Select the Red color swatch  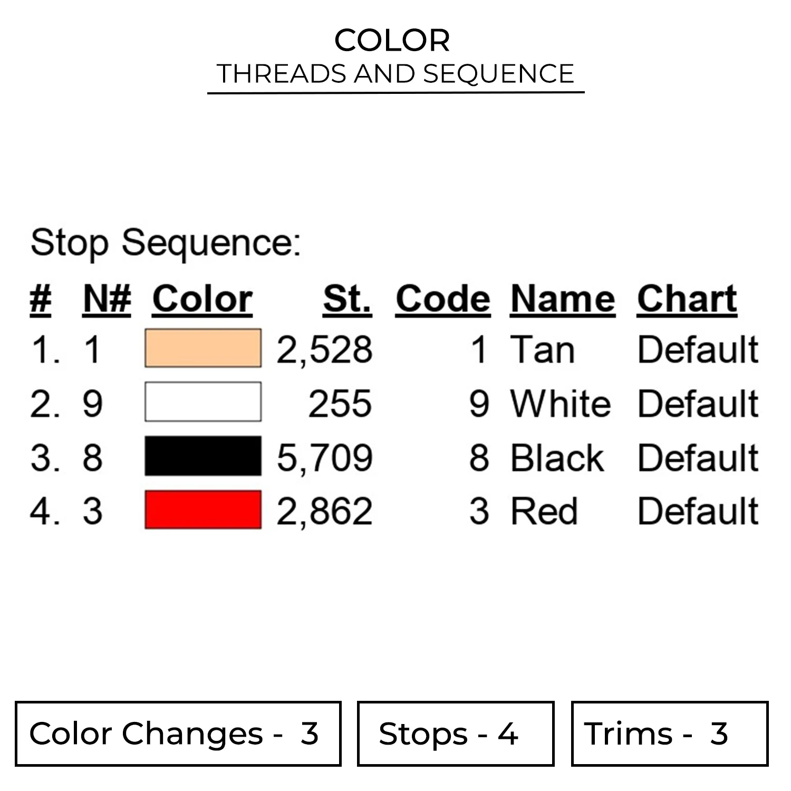pos(203,510)
